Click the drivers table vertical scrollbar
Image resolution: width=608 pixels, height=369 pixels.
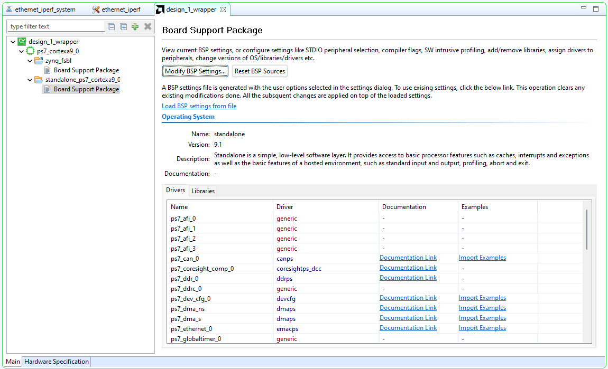(587, 230)
